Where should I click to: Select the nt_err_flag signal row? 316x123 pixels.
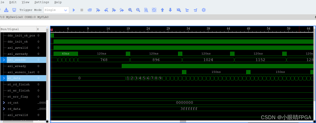tap(23, 97)
